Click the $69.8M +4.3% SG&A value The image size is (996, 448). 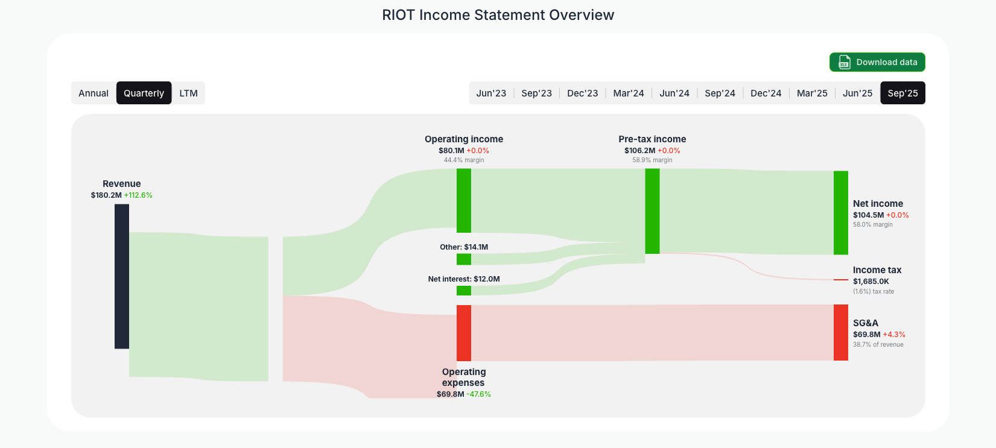point(879,335)
